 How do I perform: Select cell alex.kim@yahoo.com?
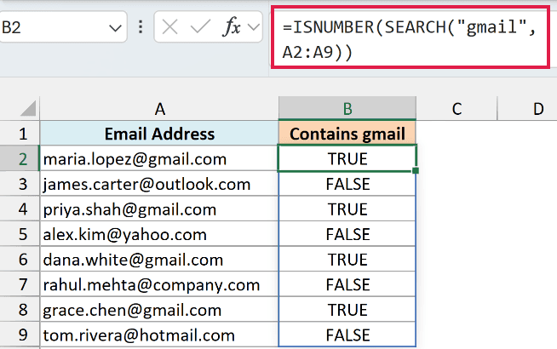point(159,234)
